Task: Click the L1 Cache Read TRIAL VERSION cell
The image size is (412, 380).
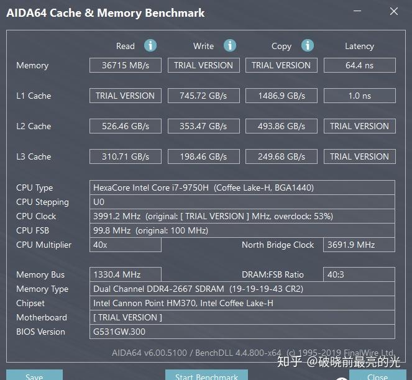Action: point(126,96)
